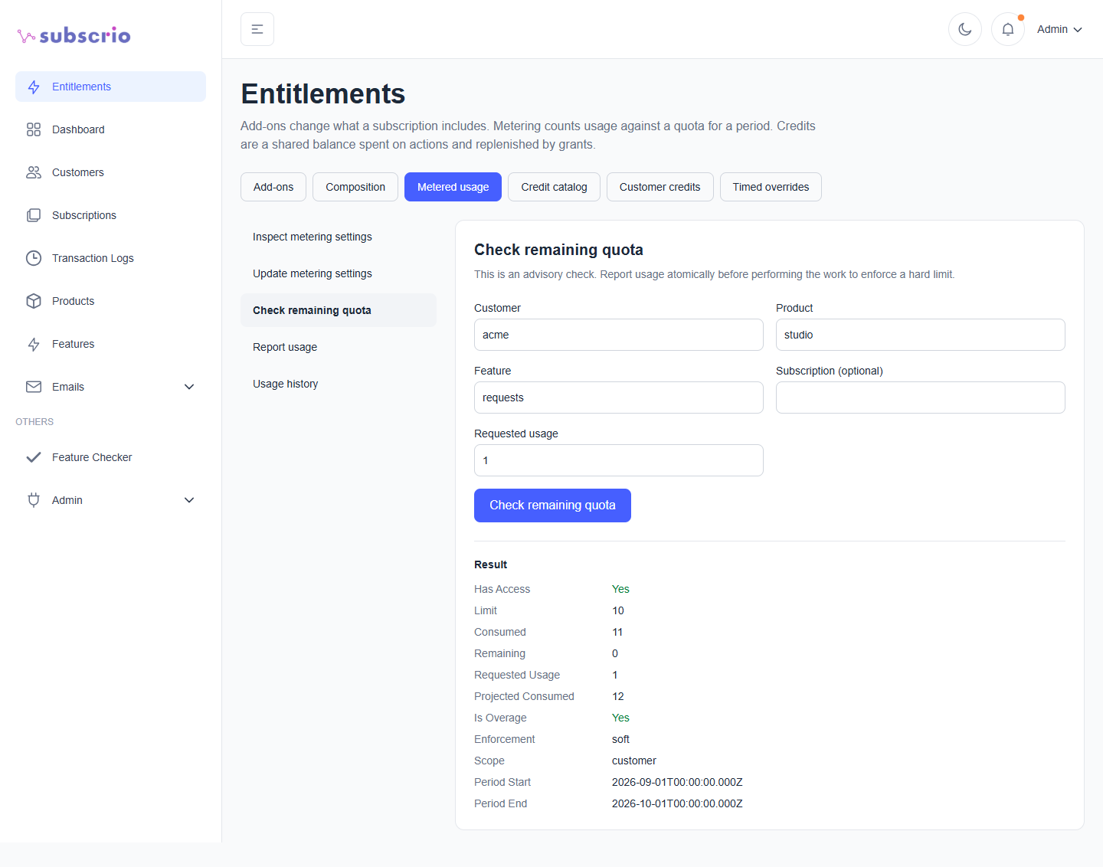
Task: Open the Feature Checker page
Action: tap(110, 457)
